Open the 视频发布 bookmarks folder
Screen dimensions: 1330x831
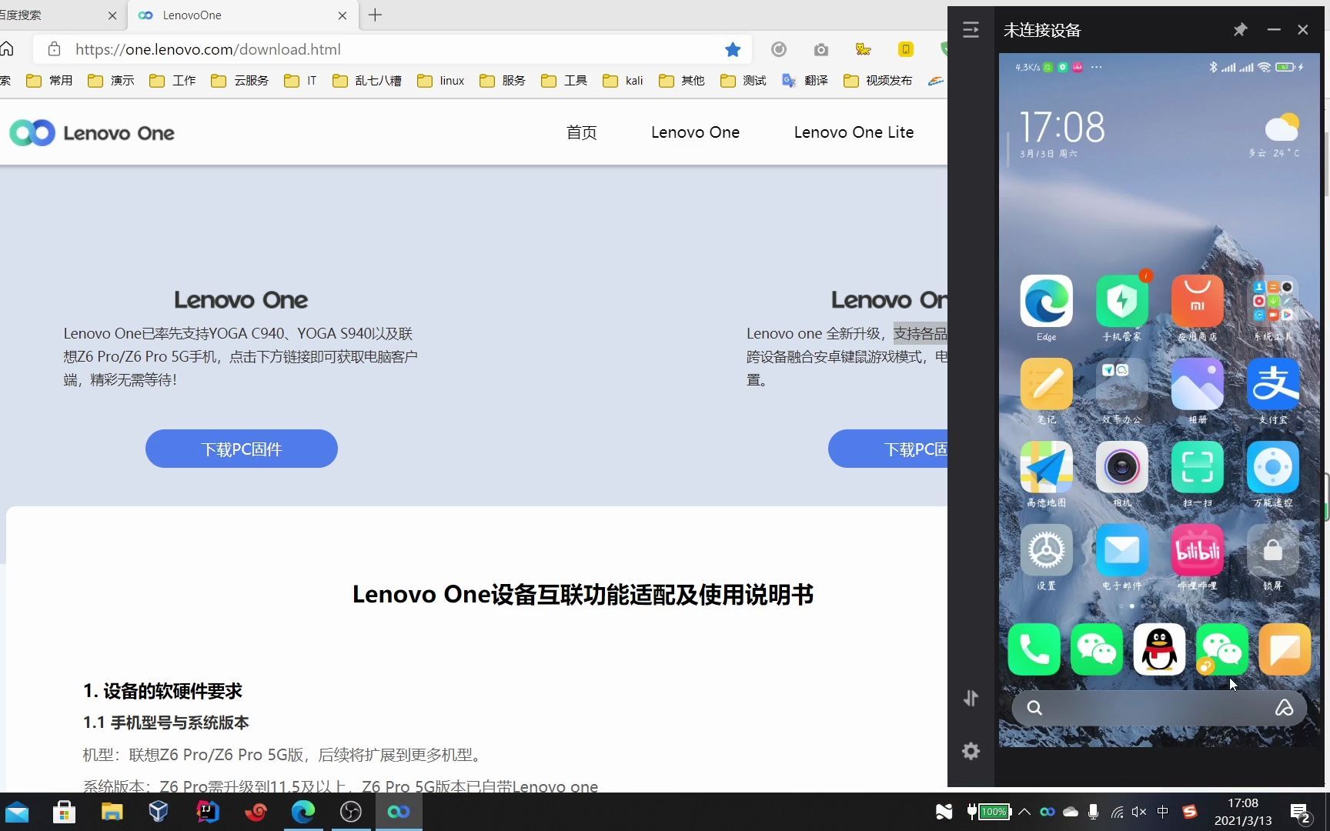pyautogui.click(x=877, y=81)
